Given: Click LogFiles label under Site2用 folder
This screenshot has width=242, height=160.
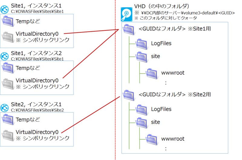Looking at the screenshot, I should 161,109.
